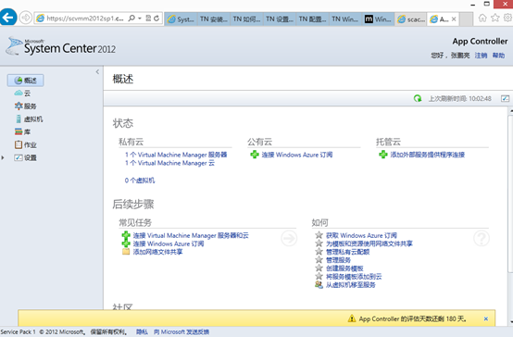The image size is (513, 337).
Task: Open 为模板和资源使用网络文件共享 link
Action: coord(369,243)
